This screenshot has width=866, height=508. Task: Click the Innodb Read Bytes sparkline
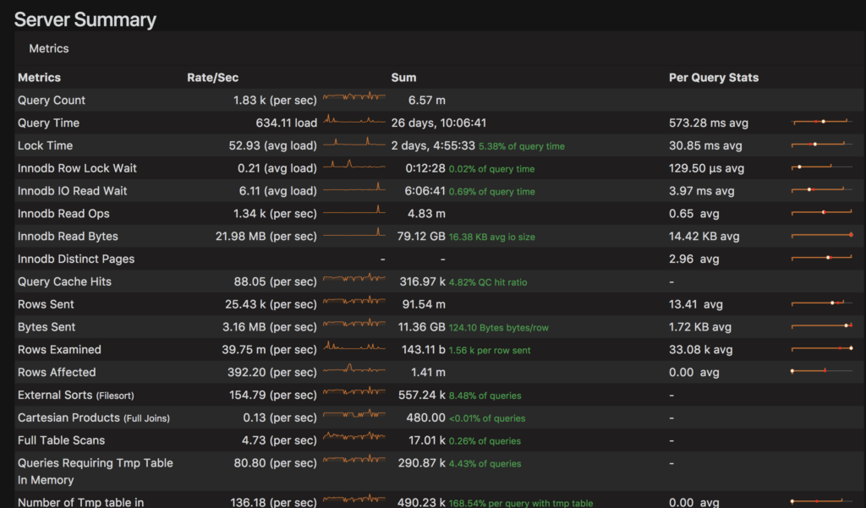tap(354, 235)
